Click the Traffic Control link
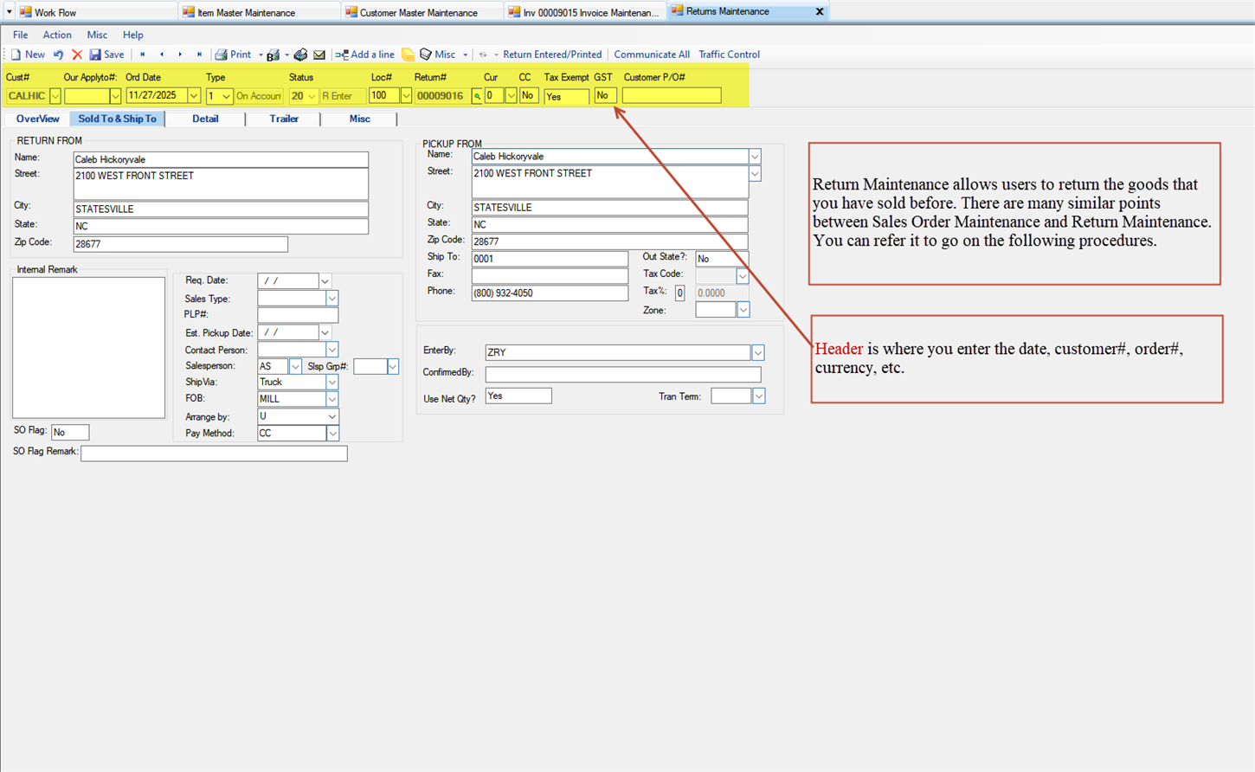Viewport: 1255px width, 772px height. [730, 55]
